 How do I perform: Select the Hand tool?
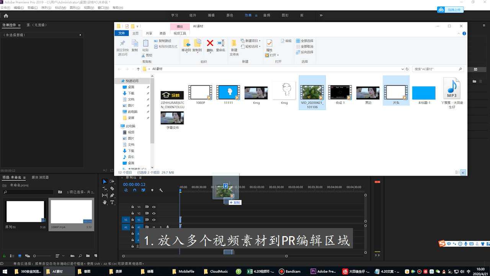[x=105, y=202]
